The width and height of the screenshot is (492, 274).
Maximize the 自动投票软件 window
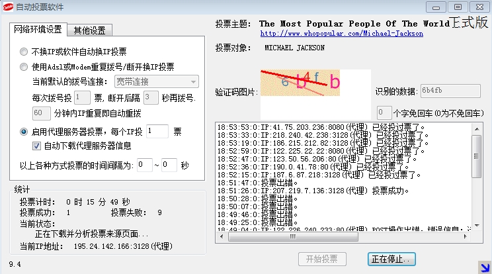458,7
